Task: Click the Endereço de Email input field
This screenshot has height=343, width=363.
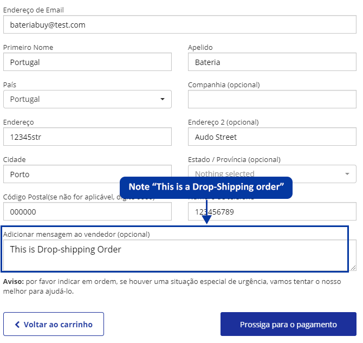Action: (179, 25)
